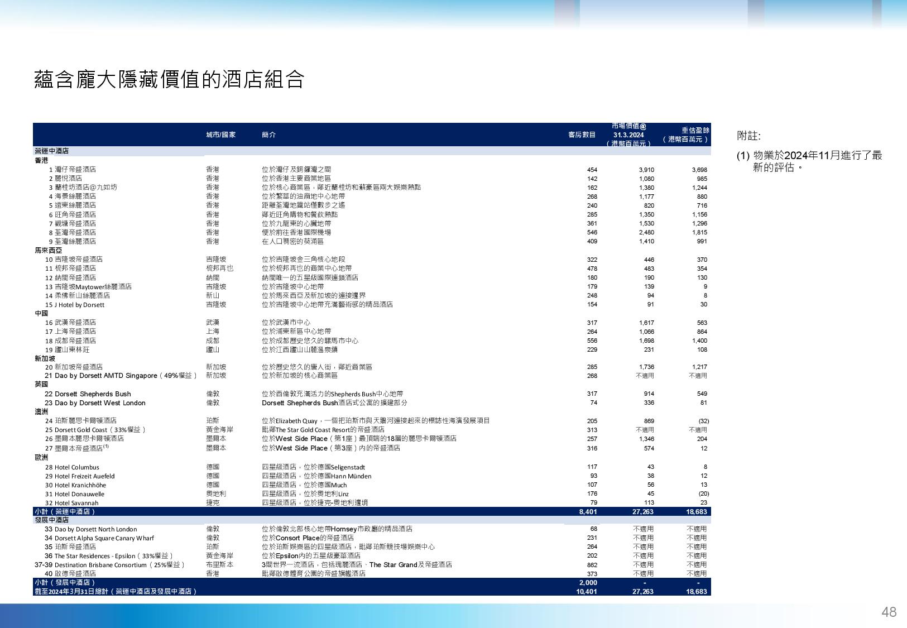Click the description 位於武漢市中心

click(x=286, y=322)
